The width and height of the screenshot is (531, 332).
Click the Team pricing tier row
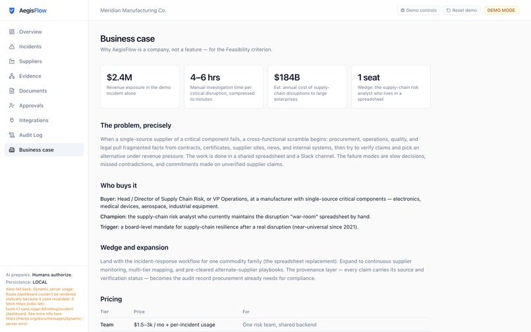(265, 325)
